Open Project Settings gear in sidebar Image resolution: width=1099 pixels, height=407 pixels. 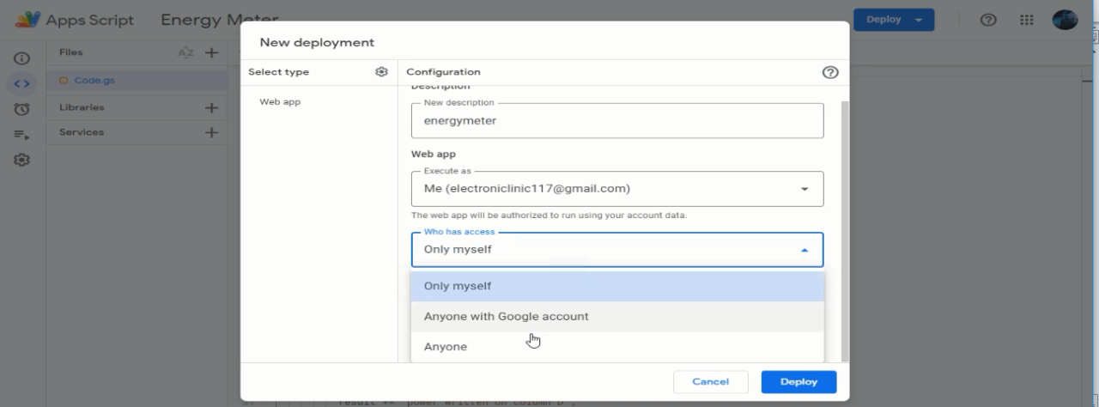22,160
